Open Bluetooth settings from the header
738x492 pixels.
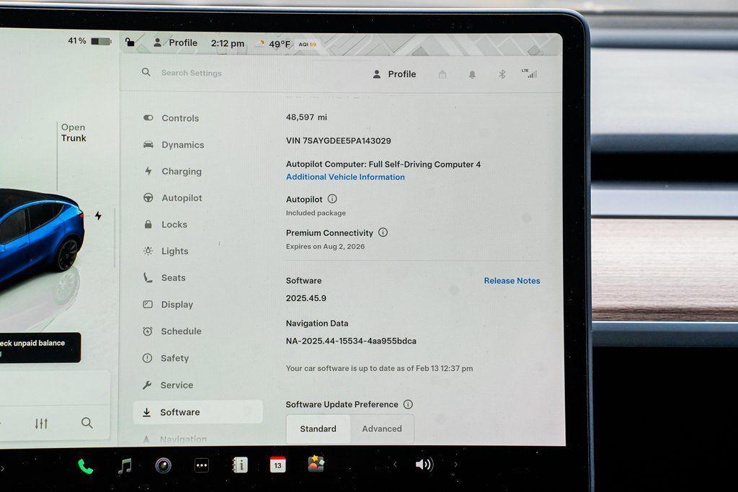coord(502,73)
